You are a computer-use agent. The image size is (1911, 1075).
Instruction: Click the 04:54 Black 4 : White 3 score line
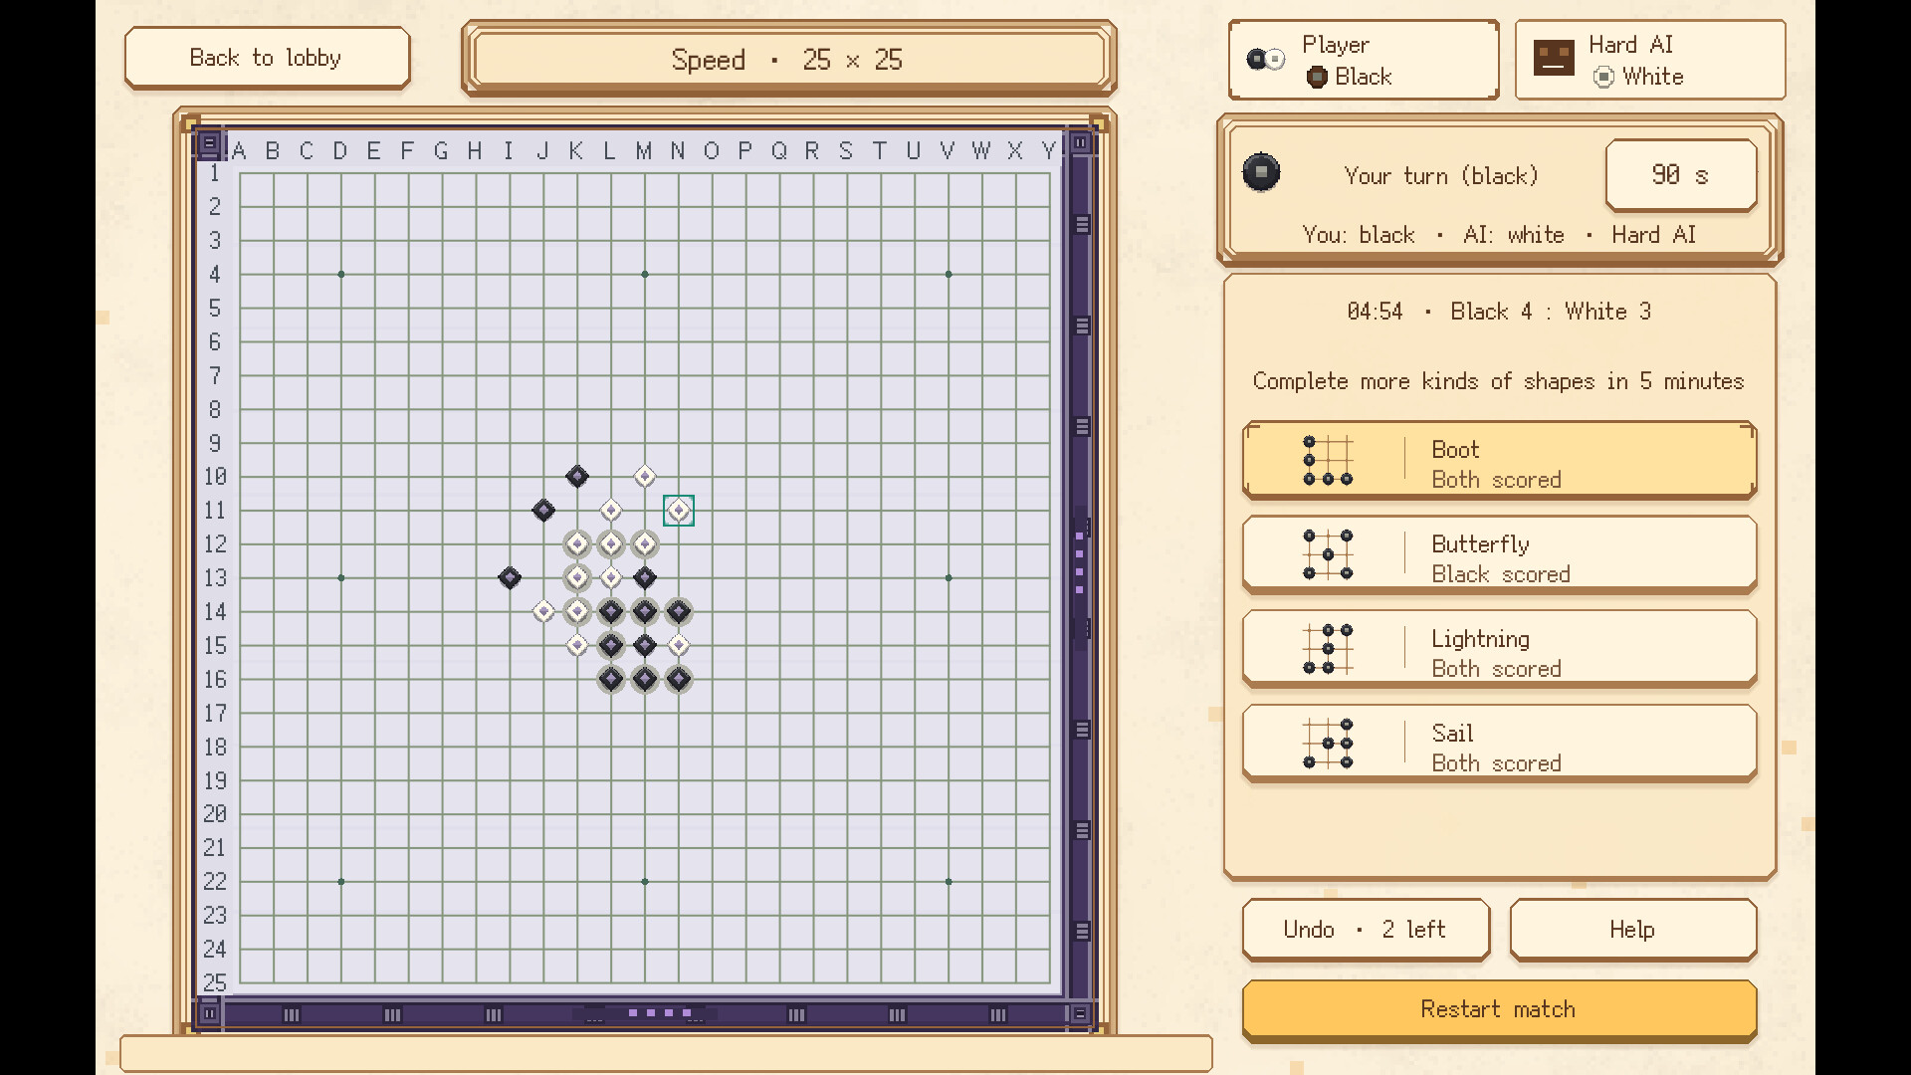[x=1499, y=312]
